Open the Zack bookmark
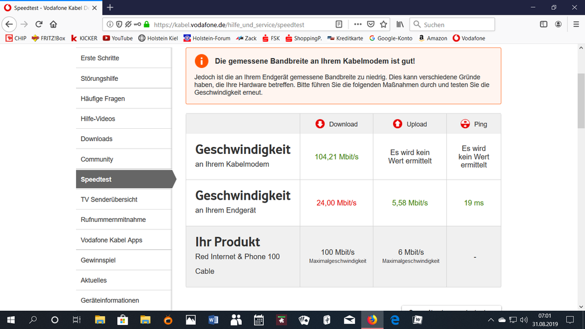This screenshot has width=585, height=329. click(x=246, y=38)
